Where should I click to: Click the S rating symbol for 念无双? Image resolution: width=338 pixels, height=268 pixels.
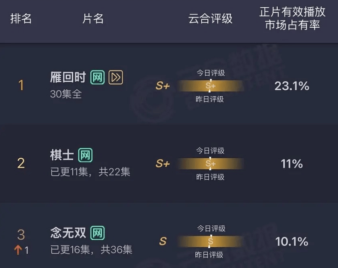click(163, 241)
